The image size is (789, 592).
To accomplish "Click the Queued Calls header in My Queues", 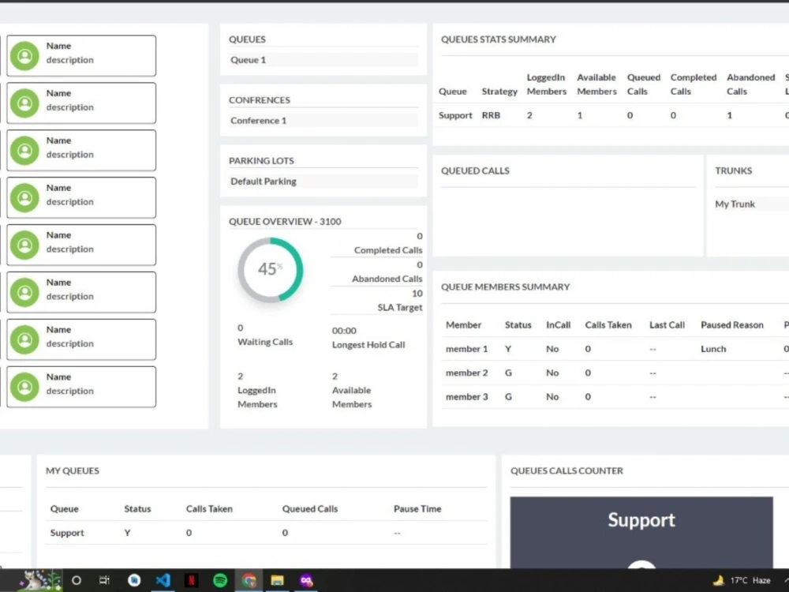I will [309, 509].
